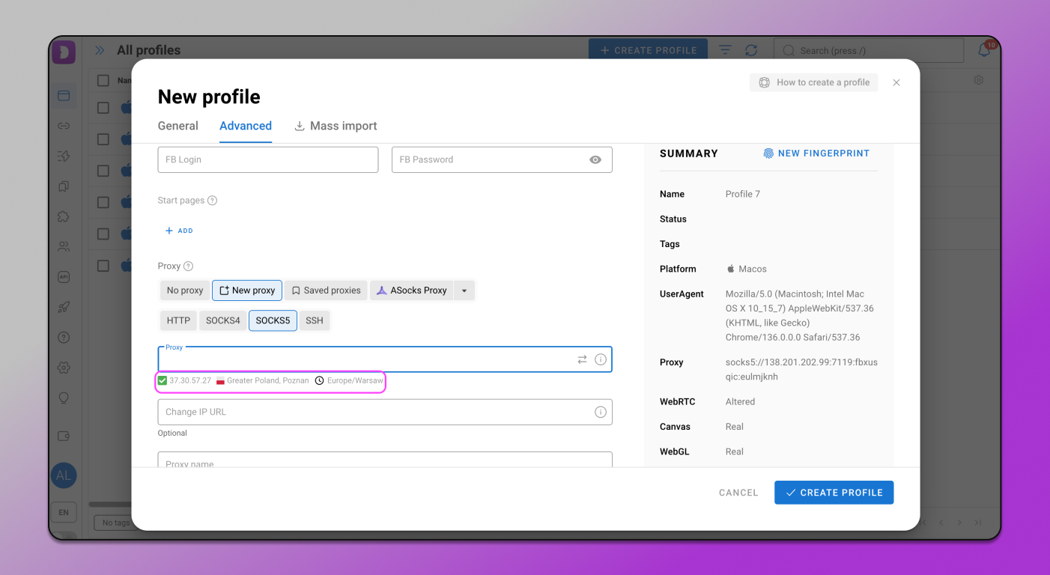Tick the select-all checkbox in table header
Viewport: 1050px width, 575px height.
(x=103, y=80)
